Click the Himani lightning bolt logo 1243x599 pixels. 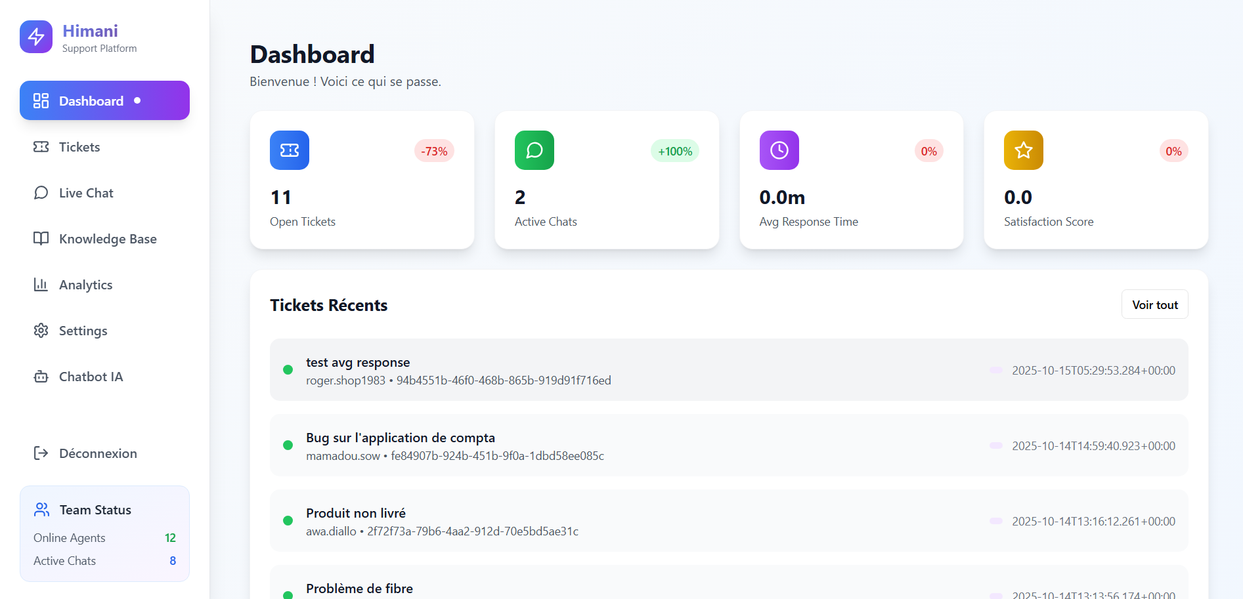[x=36, y=37]
